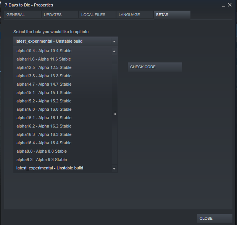Click the list scroll up arrow
Viewport: 237px width, 225px height.
point(114,51)
